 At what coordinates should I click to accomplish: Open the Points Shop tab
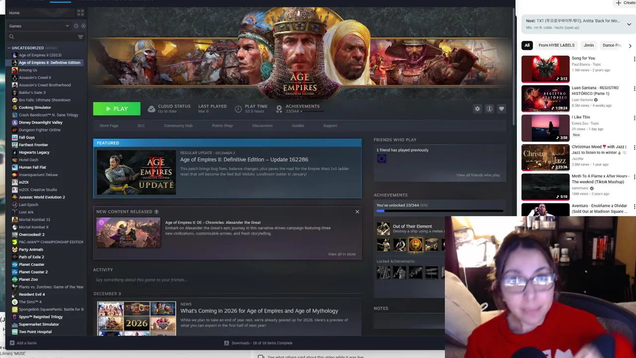tap(222, 126)
